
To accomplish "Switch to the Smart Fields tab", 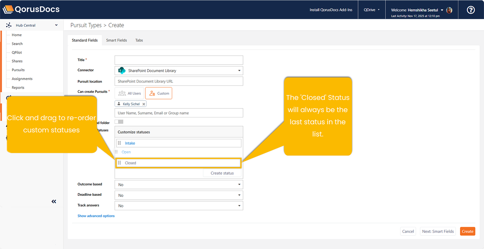I will 116,40.
